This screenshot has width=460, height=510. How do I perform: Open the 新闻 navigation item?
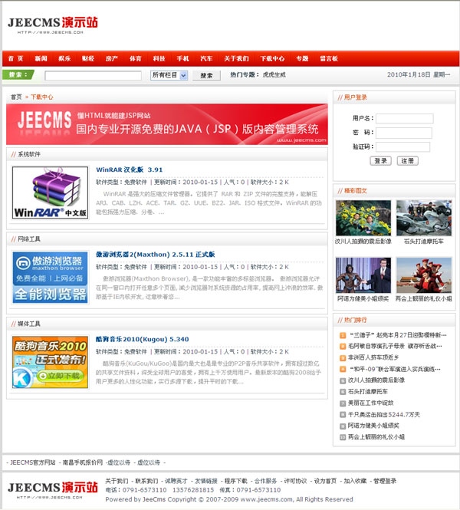41,58
